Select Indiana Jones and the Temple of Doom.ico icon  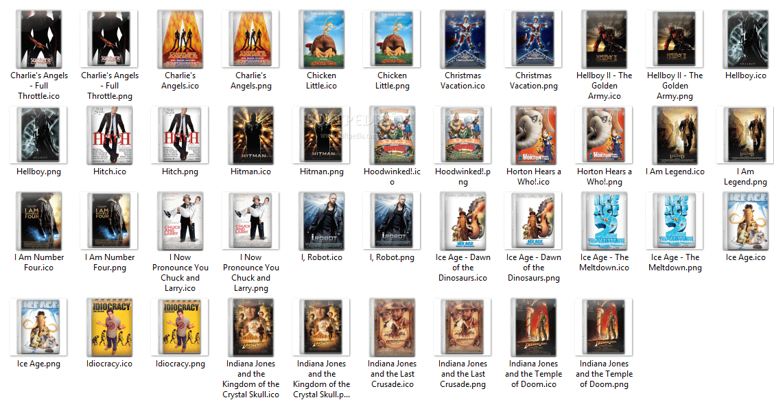click(533, 327)
